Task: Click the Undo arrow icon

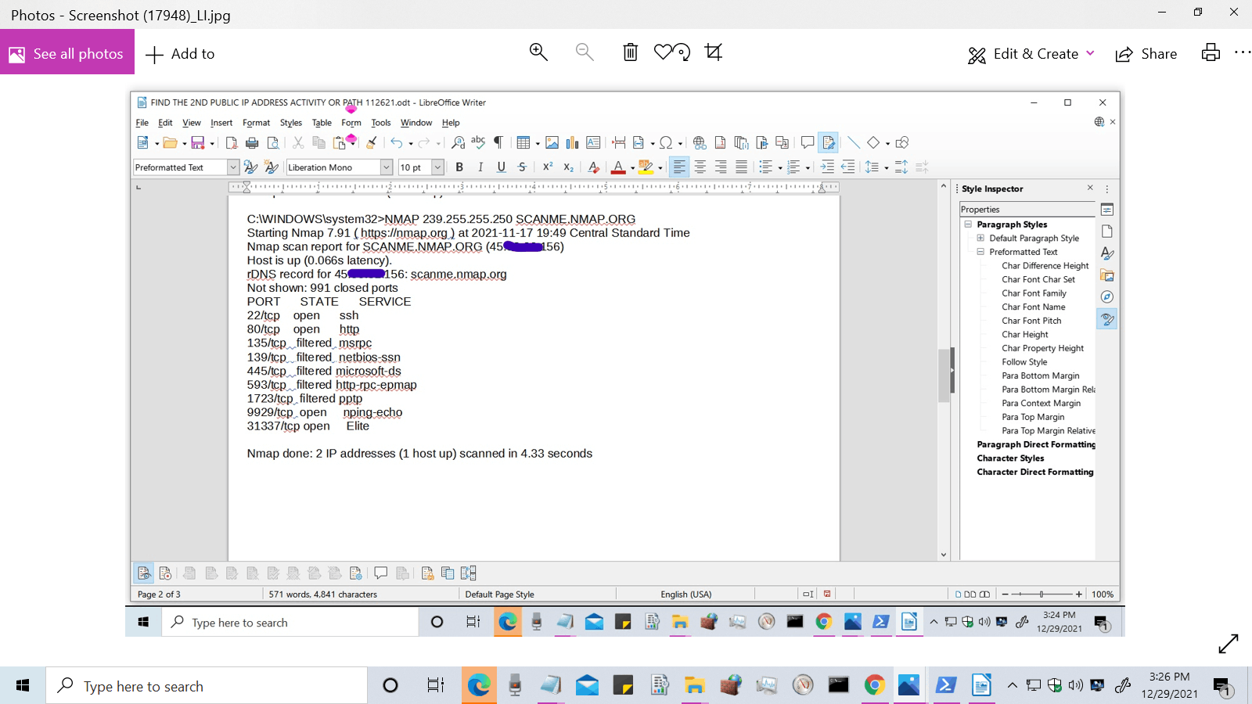Action: tap(397, 142)
